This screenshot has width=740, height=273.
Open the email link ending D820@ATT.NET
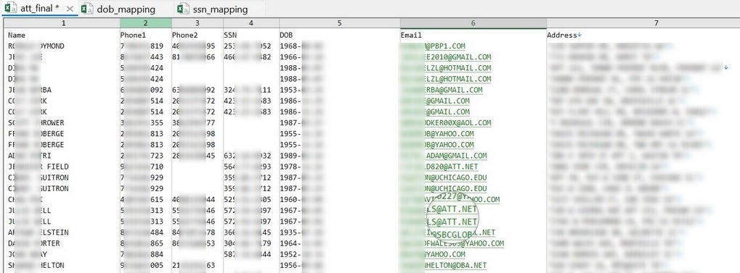(x=439, y=167)
